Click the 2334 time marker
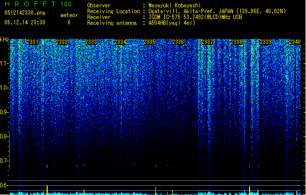 (x=120, y=42)
